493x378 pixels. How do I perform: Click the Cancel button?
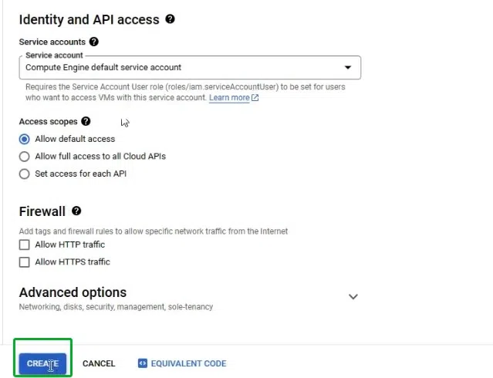point(99,363)
